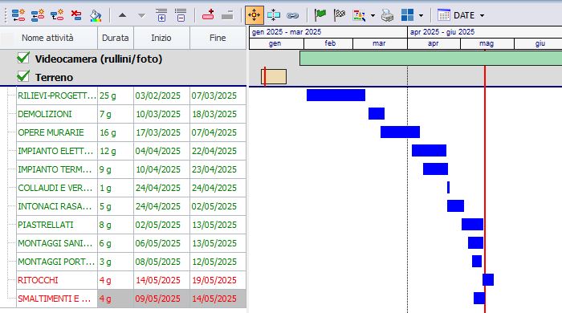Click the printer icon
Image resolution: width=562 pixels, height=313 pixels.
[x=388, y=15]
